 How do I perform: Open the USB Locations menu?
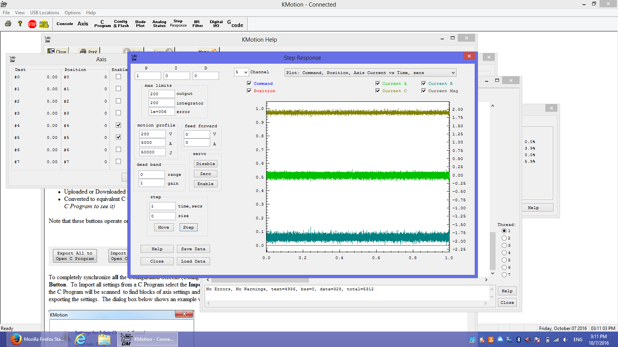(x=44, y=13)
